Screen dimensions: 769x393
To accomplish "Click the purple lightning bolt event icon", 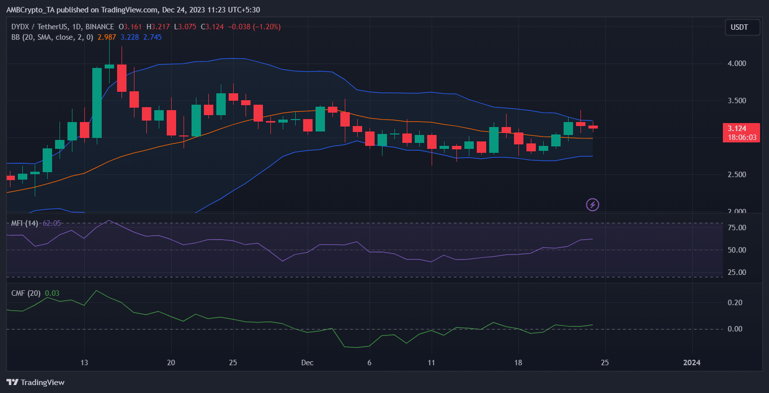I will pyautogui.click(x=592, y=204).
